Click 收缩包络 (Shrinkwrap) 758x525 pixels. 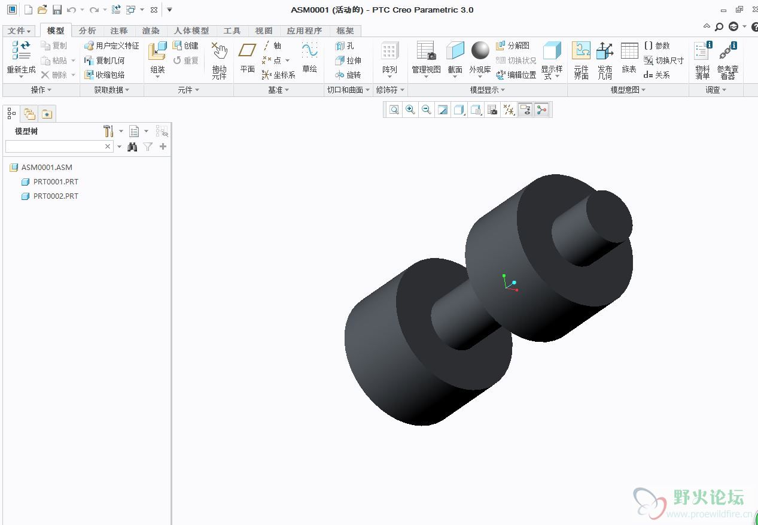tap(105, 75)
